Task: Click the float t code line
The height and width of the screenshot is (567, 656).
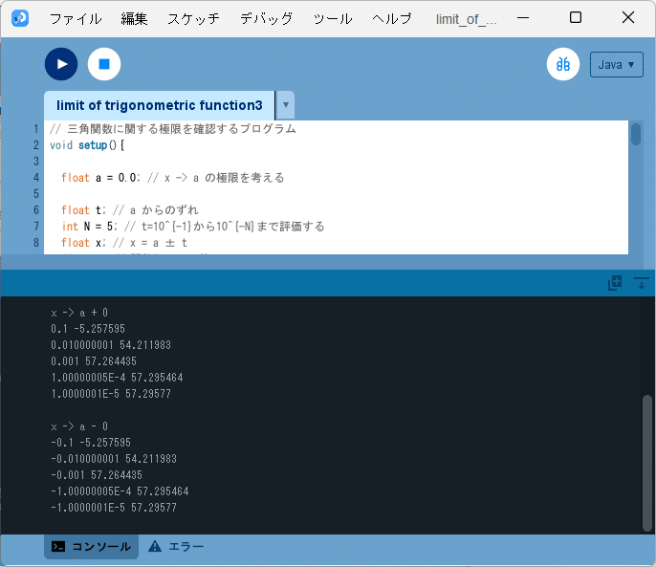Action: coord(130,210)
